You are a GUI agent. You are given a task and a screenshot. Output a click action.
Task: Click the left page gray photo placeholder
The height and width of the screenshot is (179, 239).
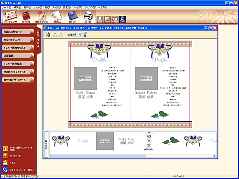86,79
